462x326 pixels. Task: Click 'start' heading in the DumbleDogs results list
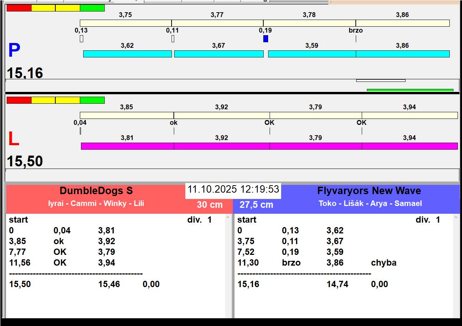coord(19,220)
